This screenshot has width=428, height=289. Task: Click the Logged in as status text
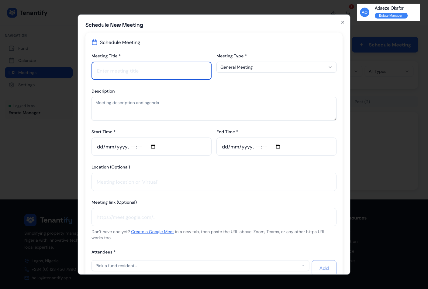click(x=24, y=106)
